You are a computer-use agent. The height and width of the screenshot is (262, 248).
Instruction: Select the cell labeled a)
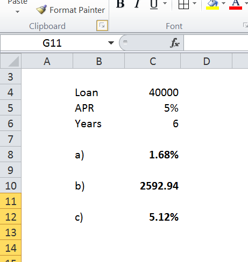pyautogui.click(x=99, y=155)
